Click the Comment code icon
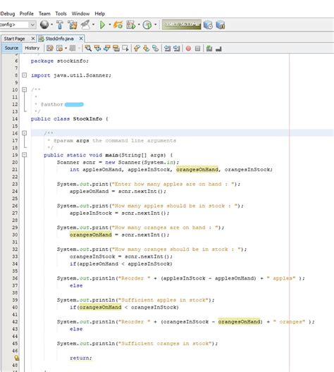Screen dimensions: 334x372 coord(209,49)
